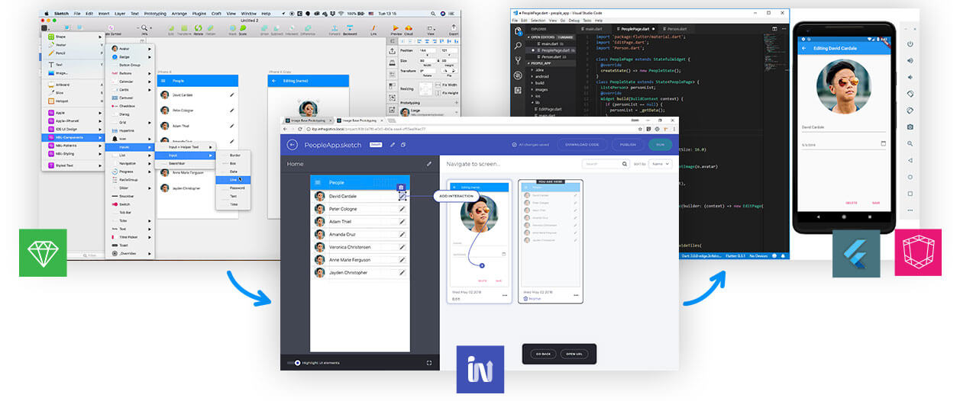This screenshot has height=401, width=960.
Task: Click the edit pencil beside Home panel heading
Action: [x=429, y=164]
